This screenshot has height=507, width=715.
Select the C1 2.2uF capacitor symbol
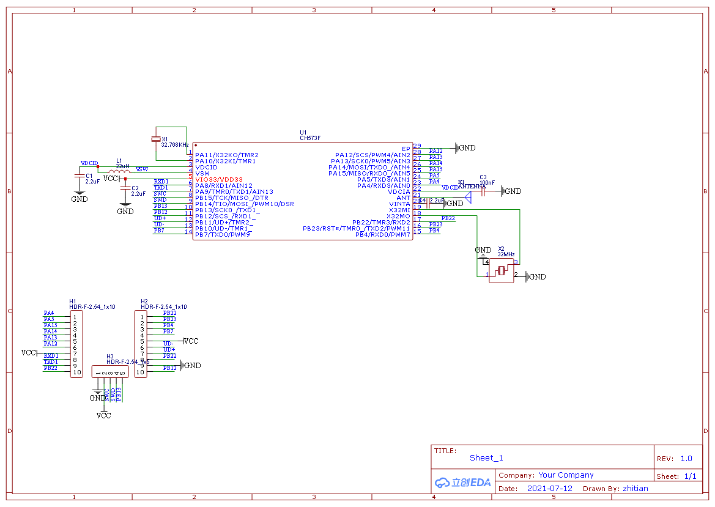click(x=78, y=176)
